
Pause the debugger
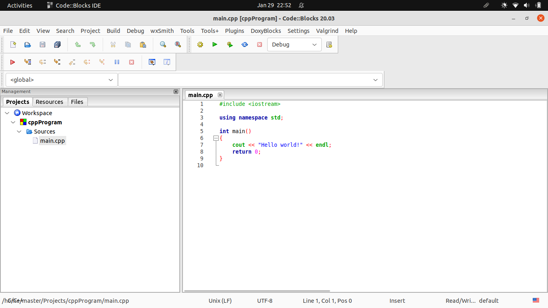tap(117, 62)
